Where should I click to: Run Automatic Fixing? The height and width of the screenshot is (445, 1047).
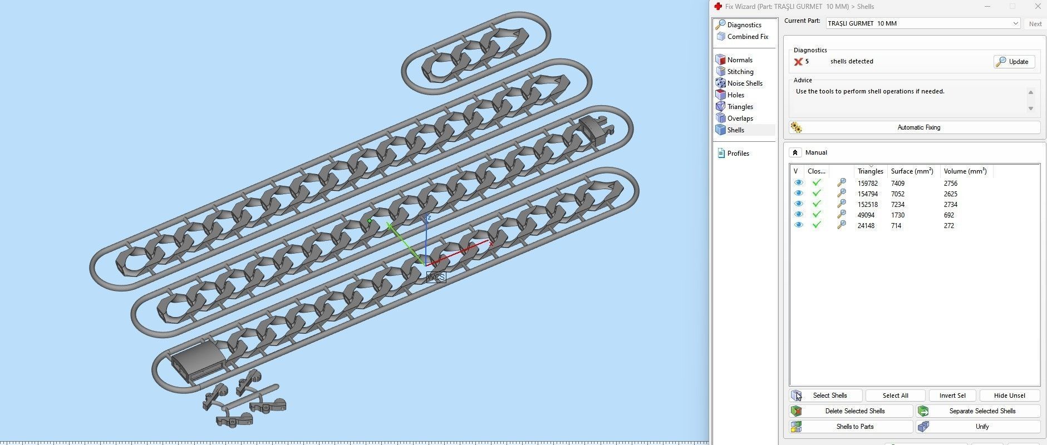915,127
